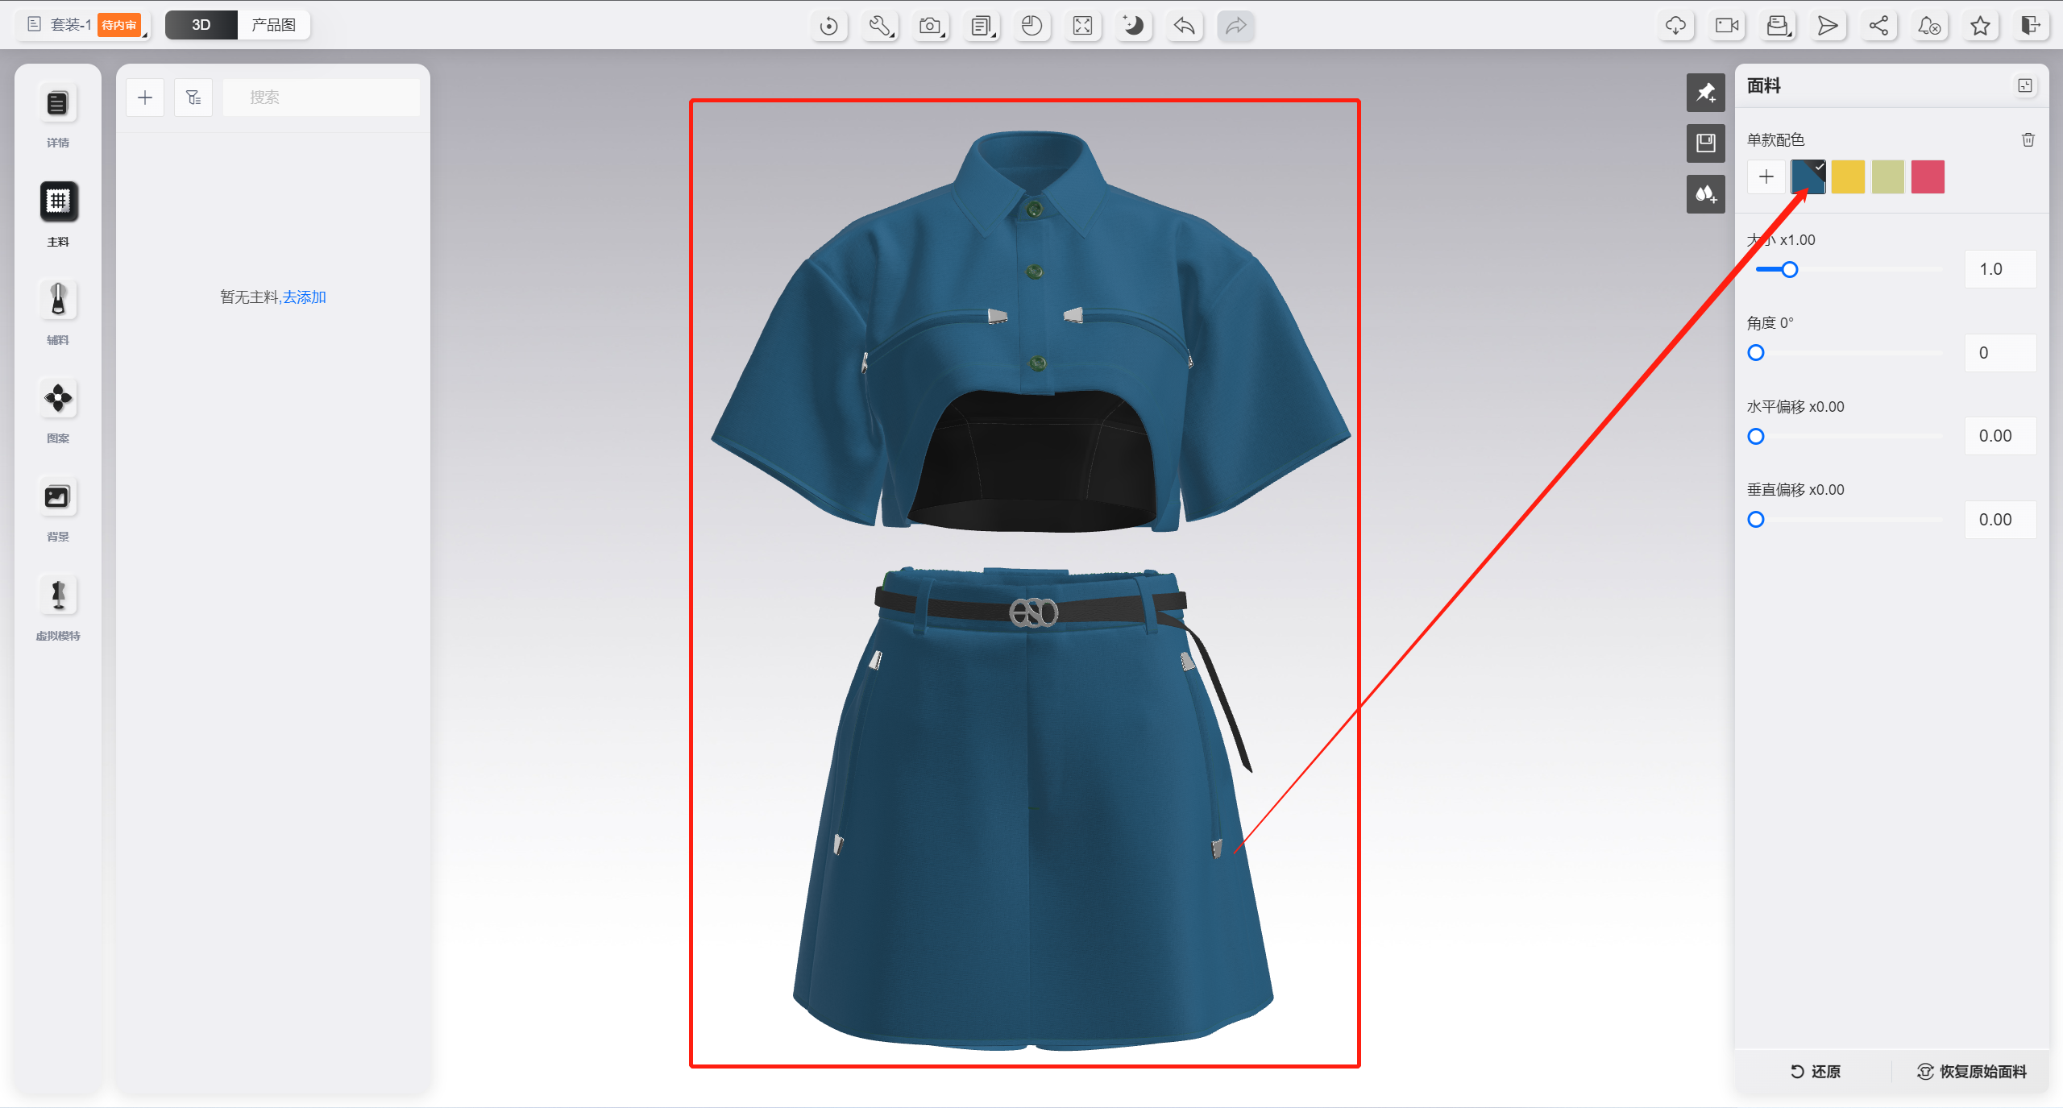
Task: Open the wrench tools dropdown
Action: (x=880, y=26)
